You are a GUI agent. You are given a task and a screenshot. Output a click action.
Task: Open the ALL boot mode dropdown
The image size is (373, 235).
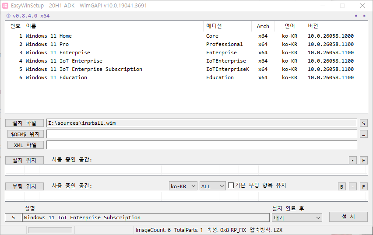pyautogui.click(x=212, y=186)
